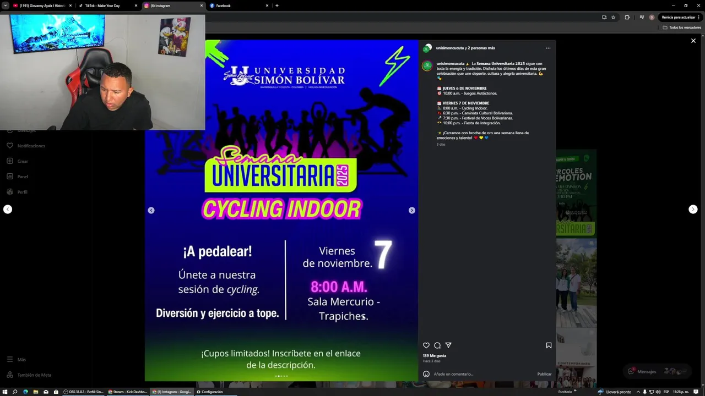Open Notificaciones in Instagram sidebar
The width and height of the screenshot is (705, 396).
(x=26, y=146)
